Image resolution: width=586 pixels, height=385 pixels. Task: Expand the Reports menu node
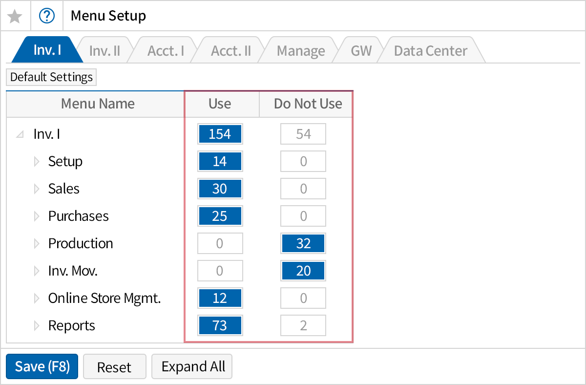tap(37, 325)
